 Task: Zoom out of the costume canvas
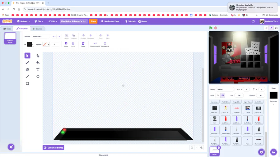pyautogui.click(x=192, y=148)
